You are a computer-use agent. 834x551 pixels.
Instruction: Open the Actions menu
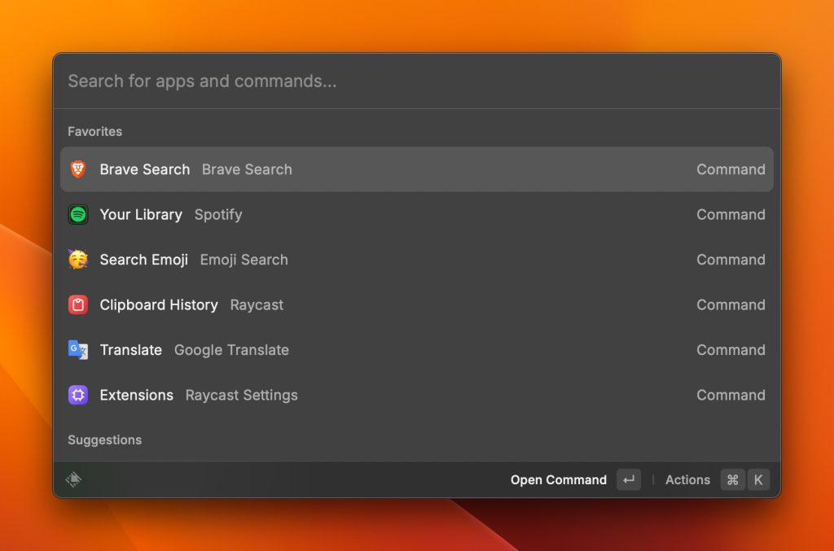[x=687, y=480]
